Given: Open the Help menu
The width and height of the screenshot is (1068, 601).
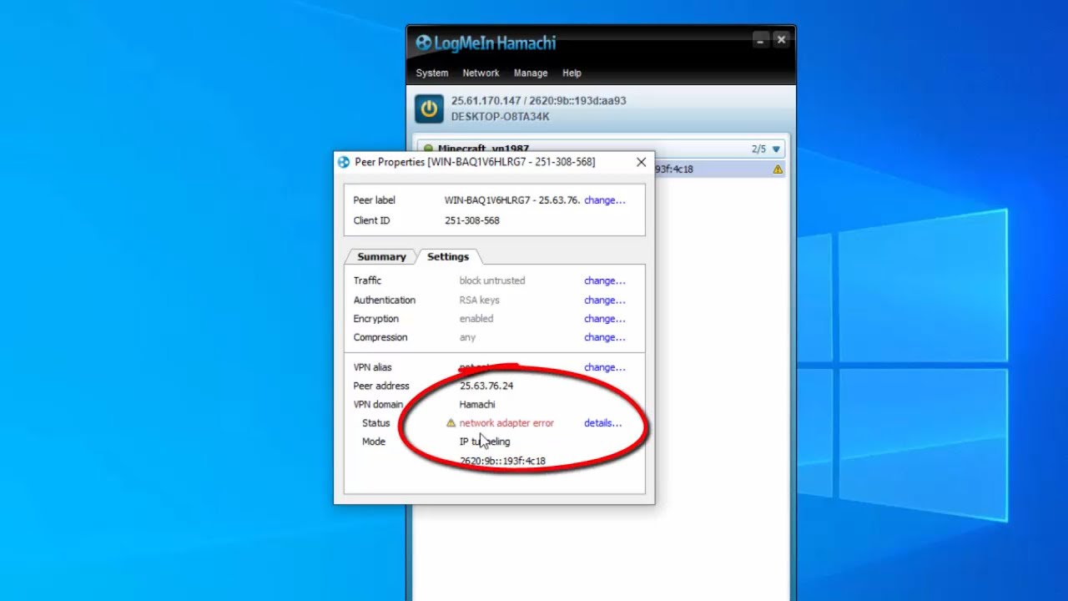Looking at the screenshot, I should pyautogui.click(x=572, y=73).
